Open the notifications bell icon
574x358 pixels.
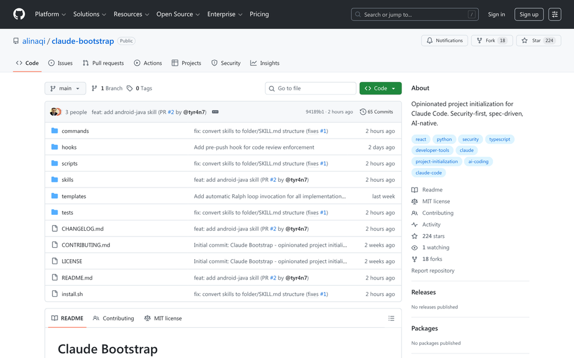(430, 40)
